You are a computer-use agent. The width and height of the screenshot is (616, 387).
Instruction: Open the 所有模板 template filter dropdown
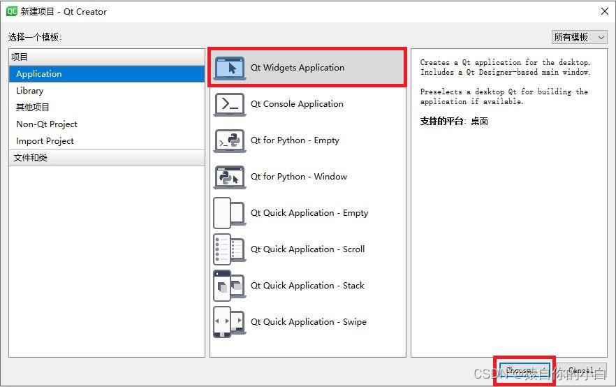coord(579,37)
